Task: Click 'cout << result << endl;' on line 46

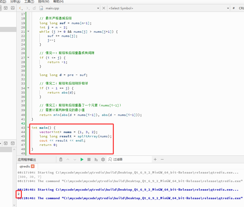Action: click(62, 141)
